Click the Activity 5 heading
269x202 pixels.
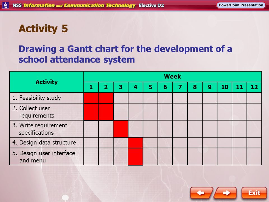[x=43, y=29]
